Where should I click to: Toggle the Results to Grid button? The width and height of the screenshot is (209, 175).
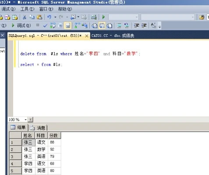[102, 26]
